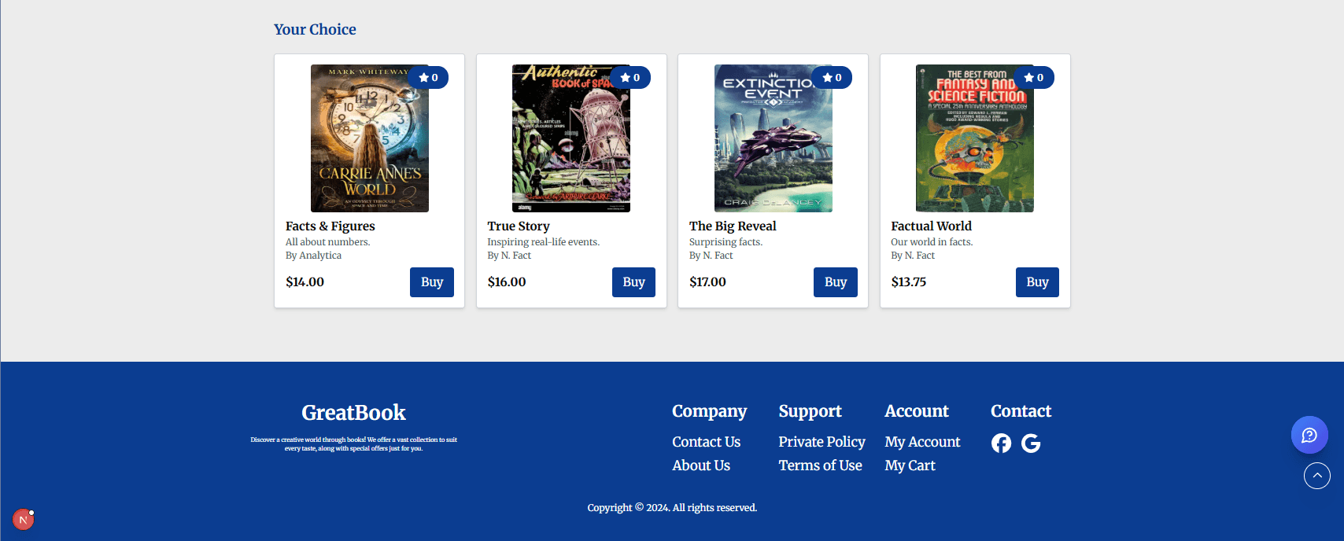The image size is (1344, 541).
Task: Click star rating badge on Facts & Figures
Action: point(428,78)
